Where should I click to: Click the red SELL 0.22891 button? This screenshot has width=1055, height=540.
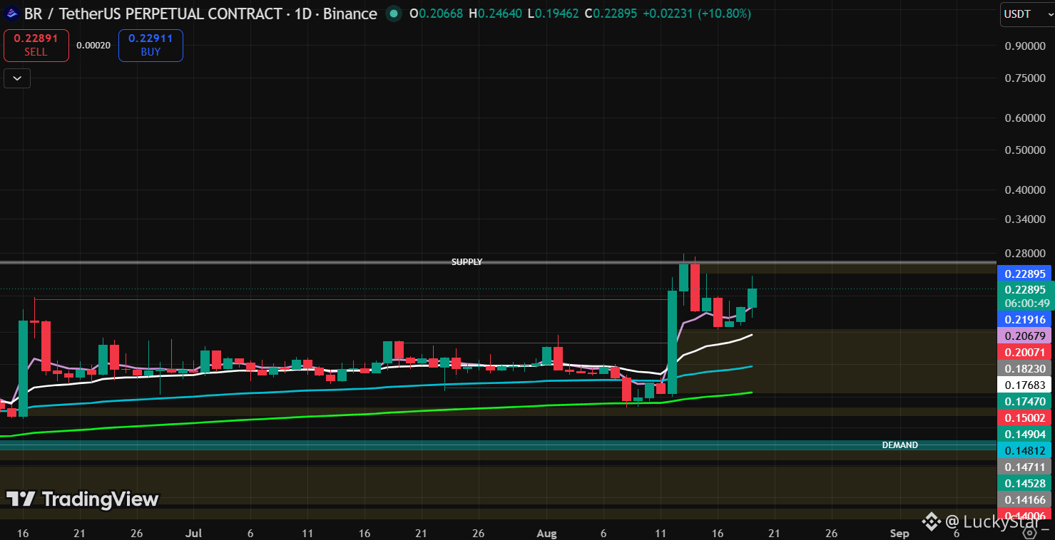click(x=36, y=45)
